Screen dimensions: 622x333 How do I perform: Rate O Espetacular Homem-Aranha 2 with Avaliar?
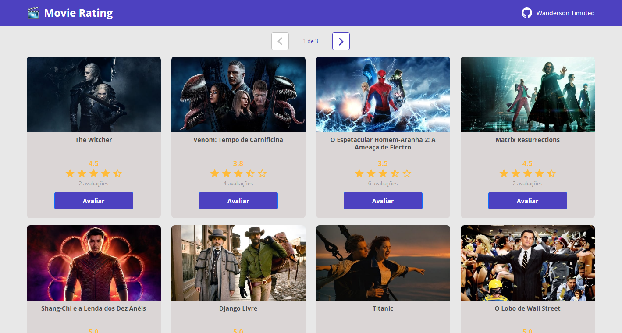tap(383, 201)
